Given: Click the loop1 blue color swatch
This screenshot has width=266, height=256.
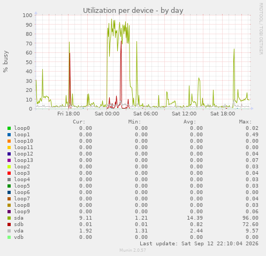Looking at the screenshot, I should (x=9, y=135).
